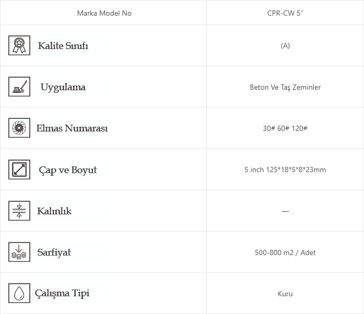
Task: Select the Kalınlık label
Action: tap(54, 211)
